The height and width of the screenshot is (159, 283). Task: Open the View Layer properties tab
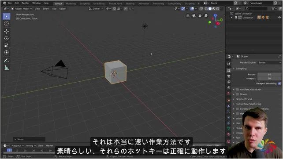[229, 82]
